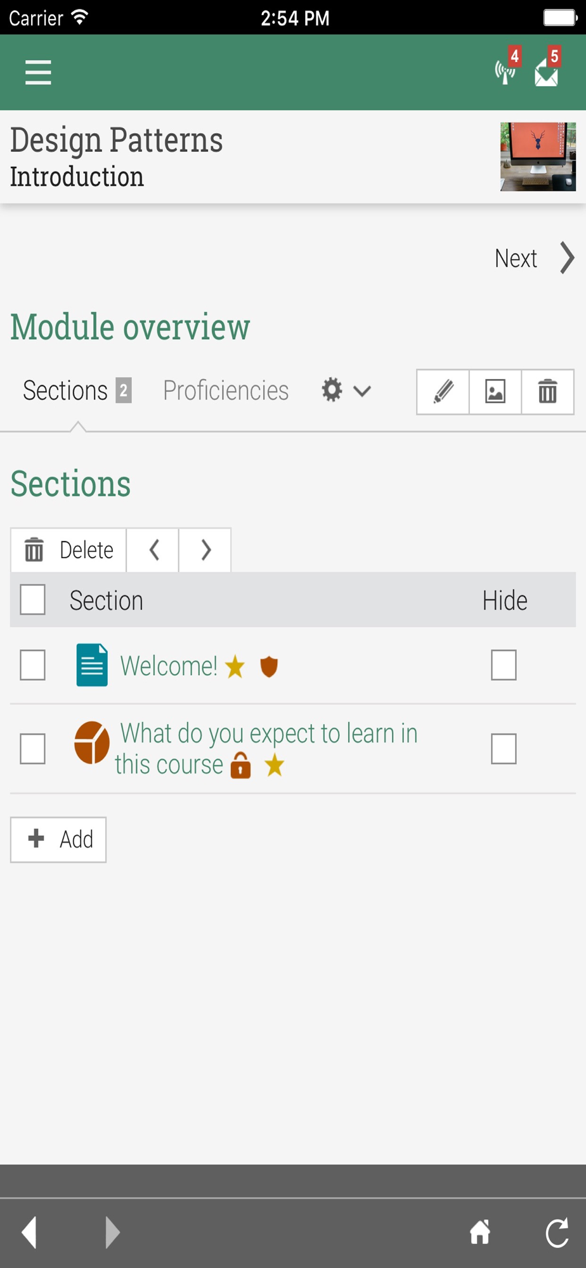The width and height of the screenshot is (586, 1268).
Task: Switch to the Proficiencies tab
Action: point(226,391)
